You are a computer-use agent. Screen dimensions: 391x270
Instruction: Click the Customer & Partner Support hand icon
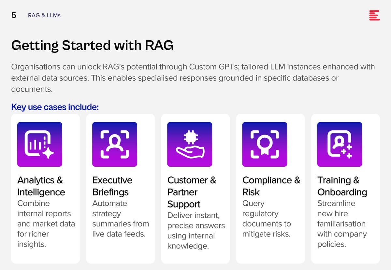pyautogui.click(x=190, y=144)
